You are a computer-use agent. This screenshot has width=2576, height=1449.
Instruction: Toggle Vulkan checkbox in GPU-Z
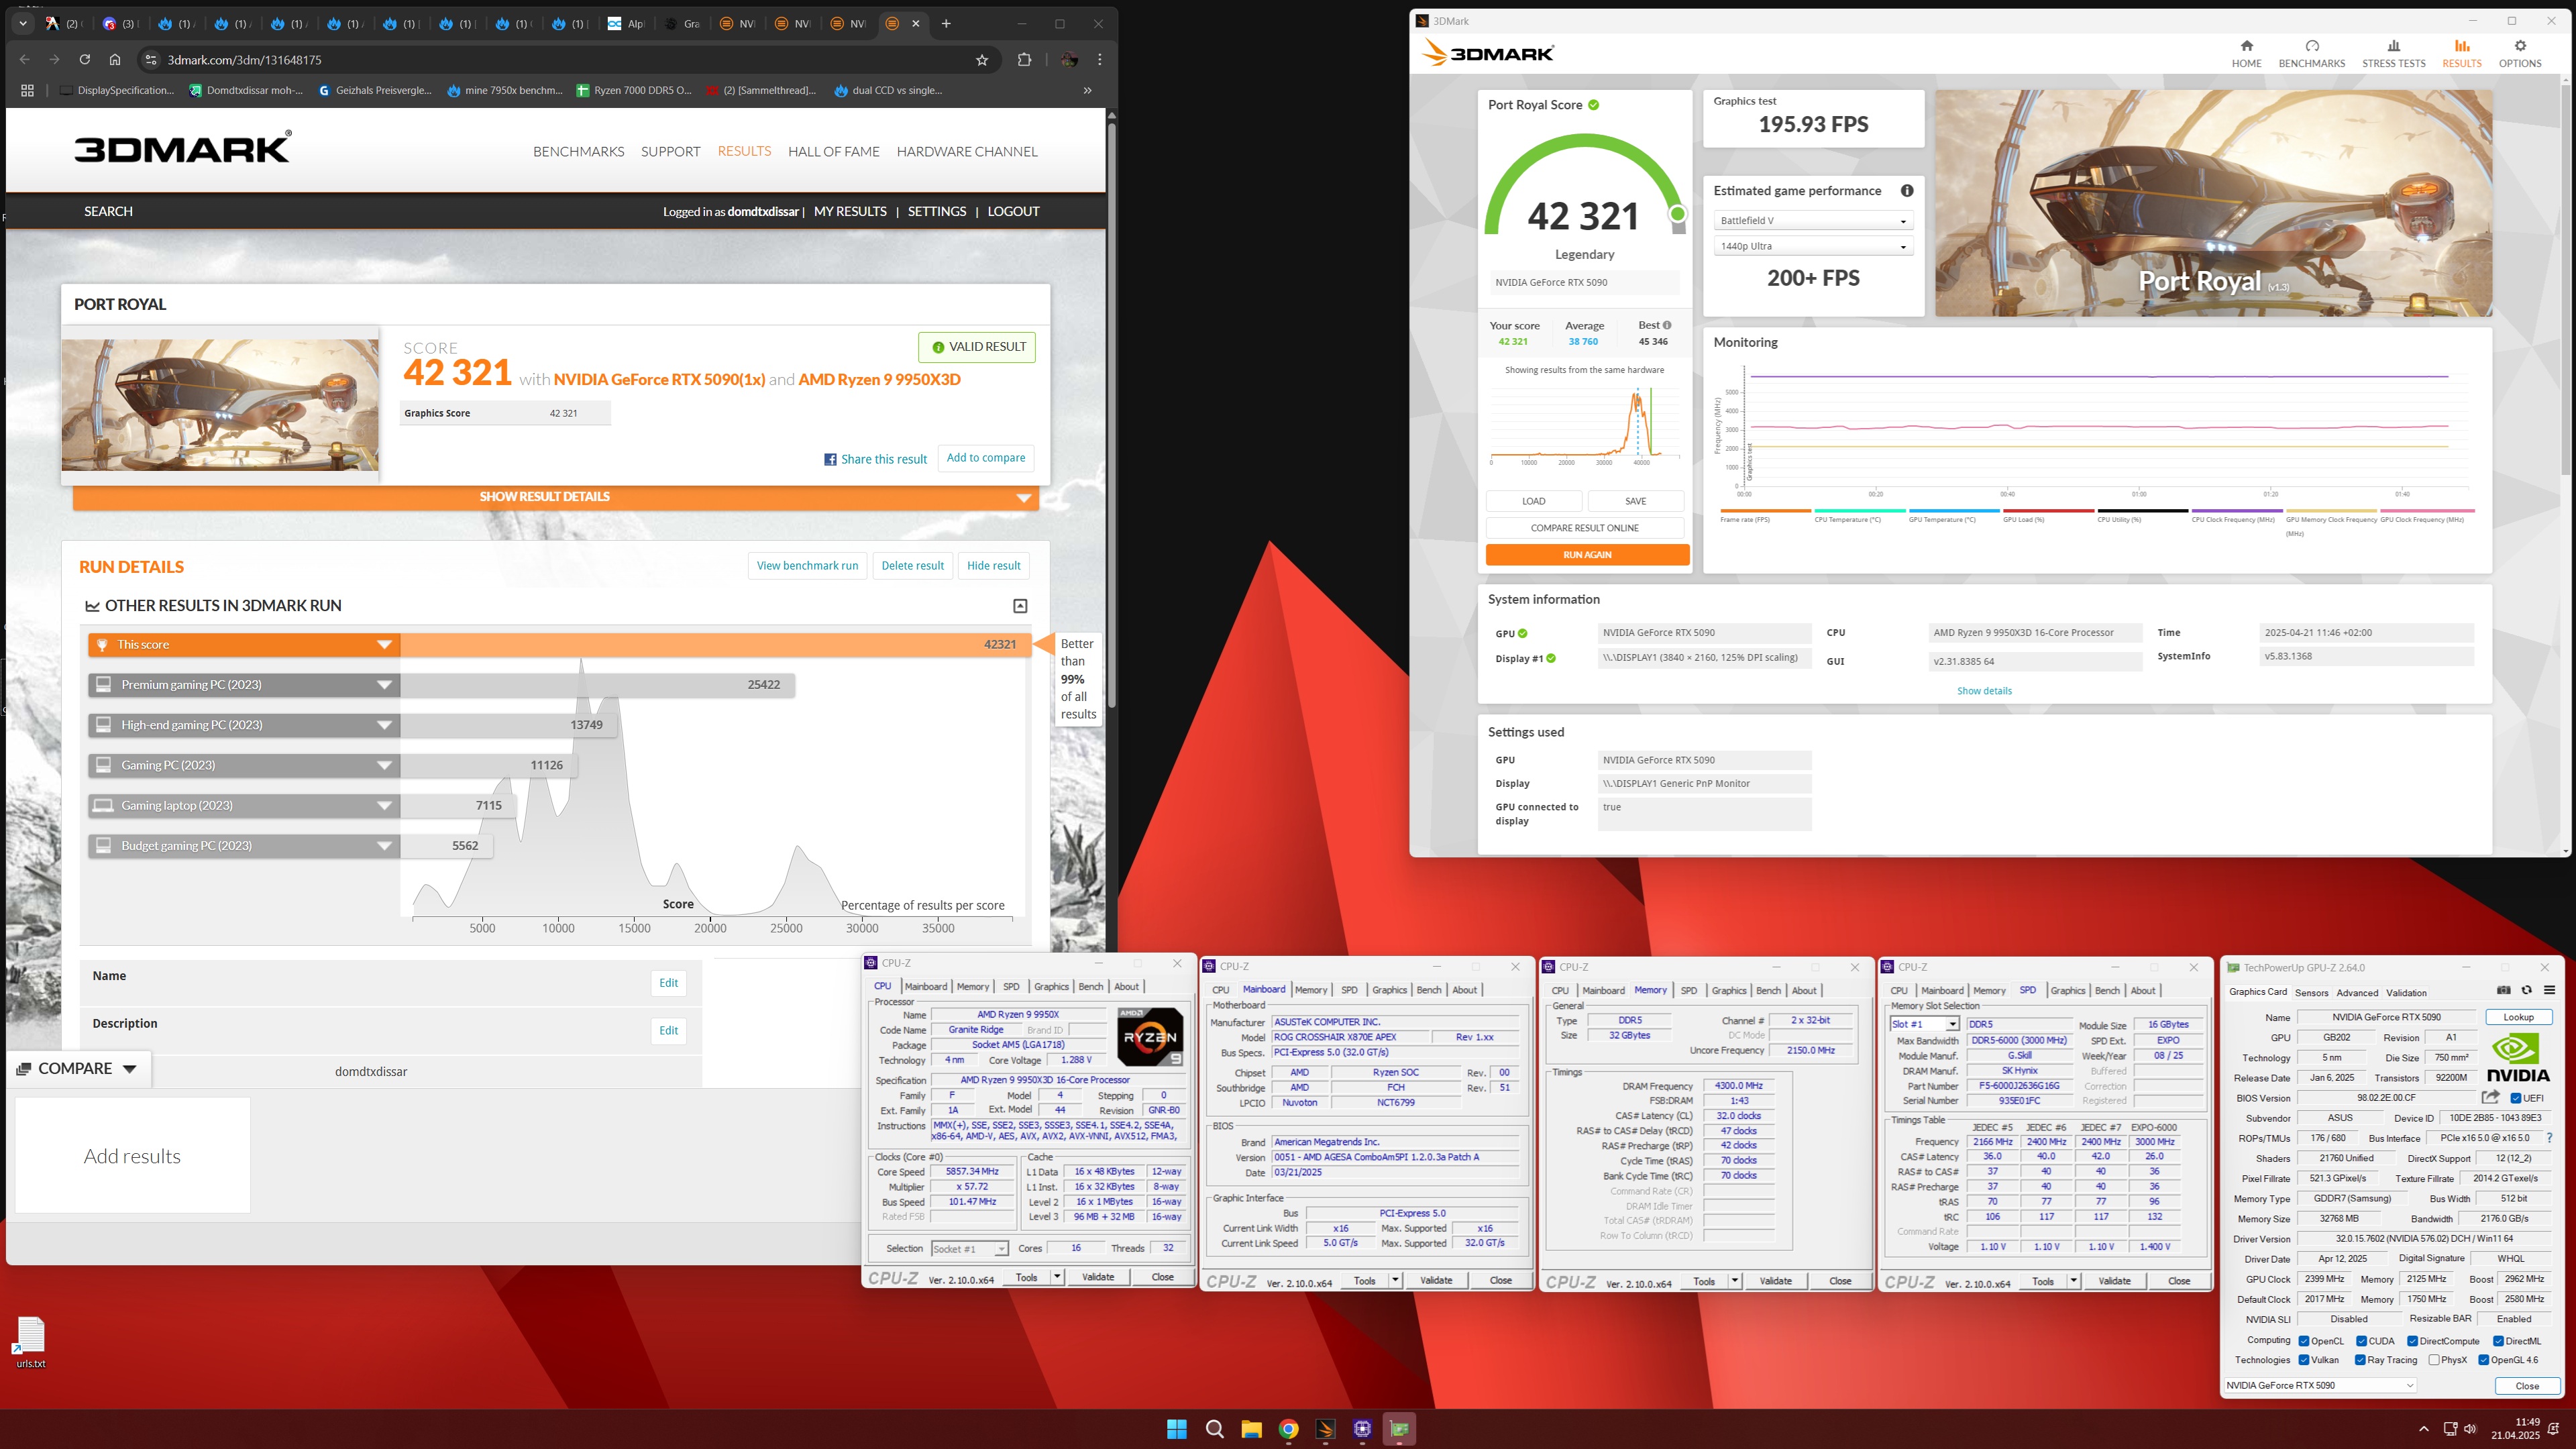[x=2304, y=1360]
